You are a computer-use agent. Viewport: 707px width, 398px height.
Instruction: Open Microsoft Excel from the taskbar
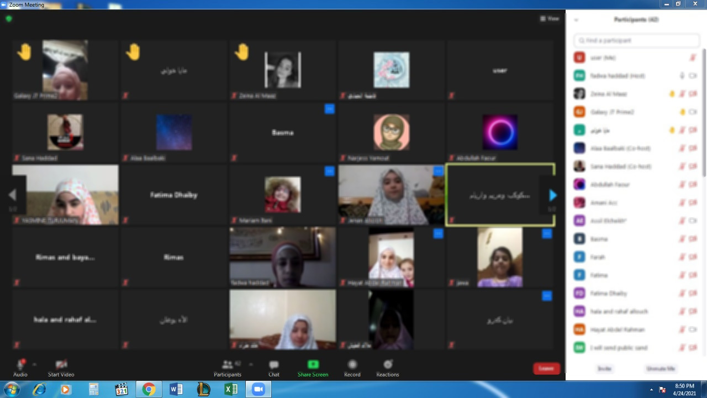pos(231,390)
